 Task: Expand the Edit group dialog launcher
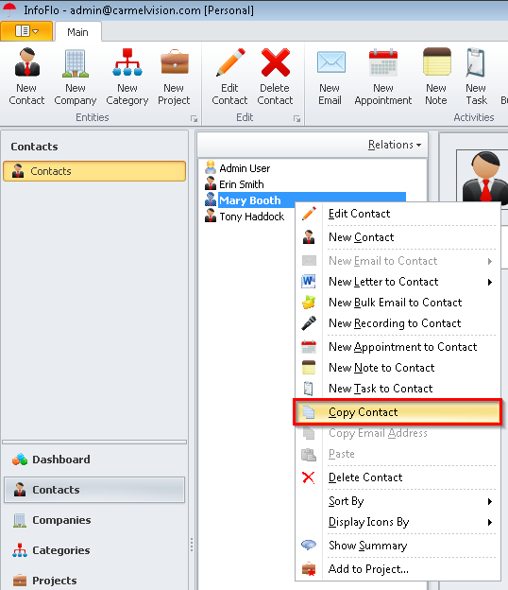(296, 119)
